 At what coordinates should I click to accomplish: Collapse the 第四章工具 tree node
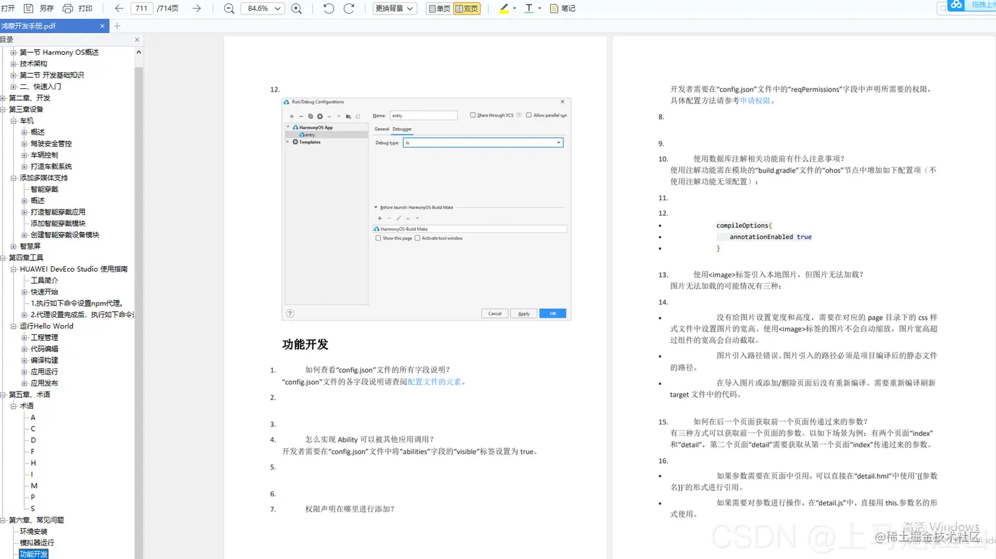[3, 258]
